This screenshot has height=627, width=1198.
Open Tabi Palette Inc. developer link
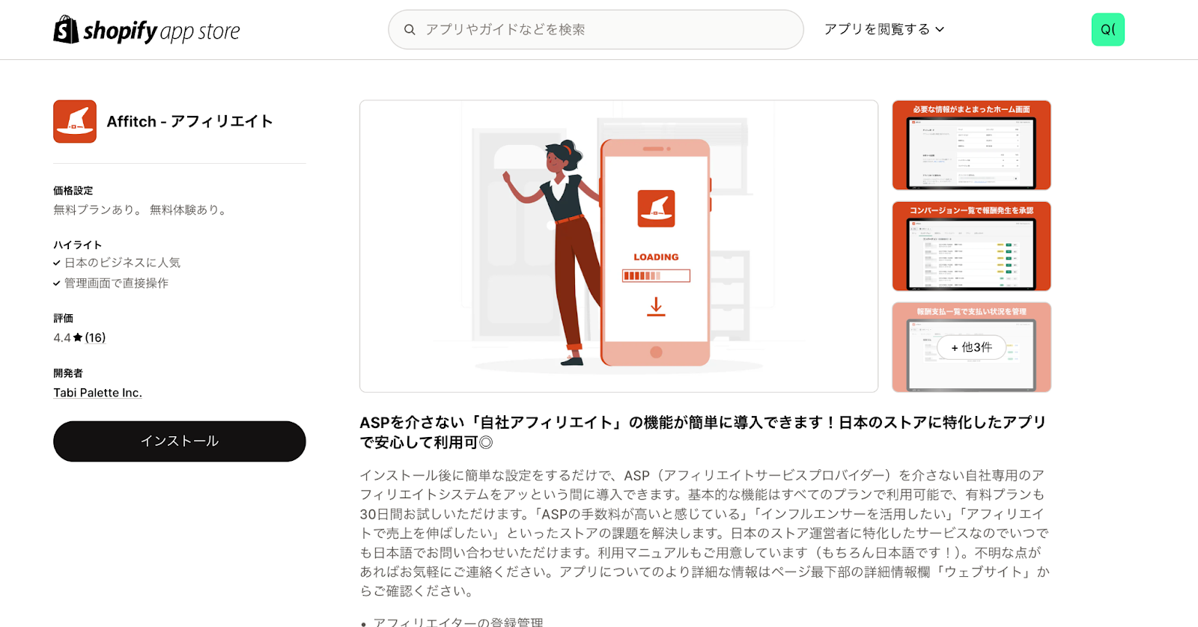[x=97, y=393]
